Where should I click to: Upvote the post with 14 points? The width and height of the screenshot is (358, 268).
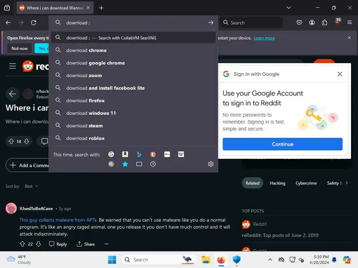[x=11, y=141]
